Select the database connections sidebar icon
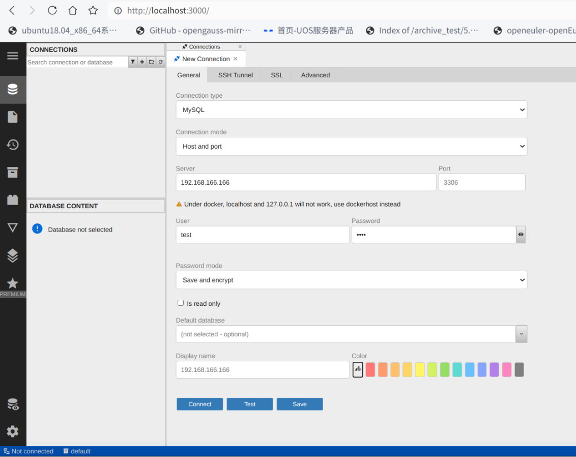This screenshot has height=457, width=576. [13, 90]
